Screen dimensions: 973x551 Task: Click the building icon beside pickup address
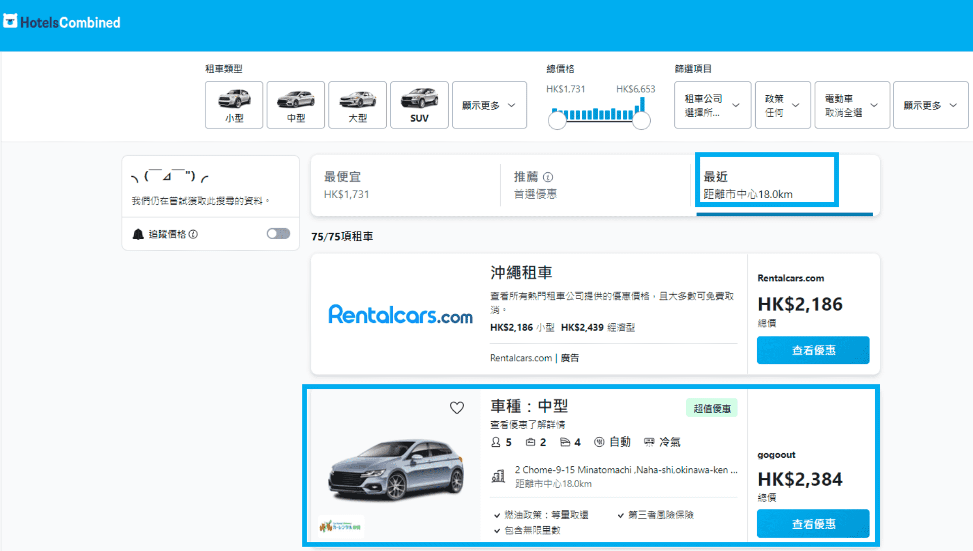tap(498, 476)
